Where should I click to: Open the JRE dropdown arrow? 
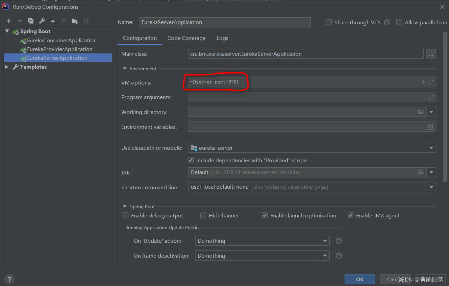coord(431,172)
